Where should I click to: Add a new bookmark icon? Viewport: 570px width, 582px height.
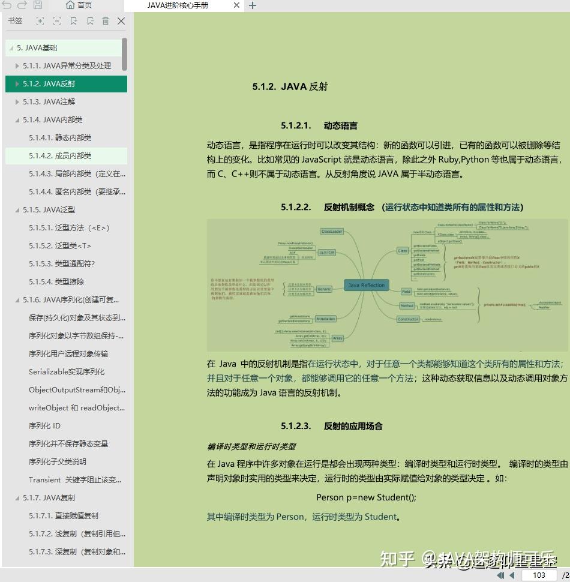tap(73, 21)
